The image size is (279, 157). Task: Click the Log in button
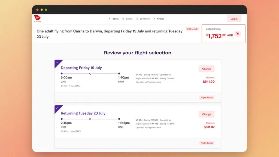click(234, 19)
